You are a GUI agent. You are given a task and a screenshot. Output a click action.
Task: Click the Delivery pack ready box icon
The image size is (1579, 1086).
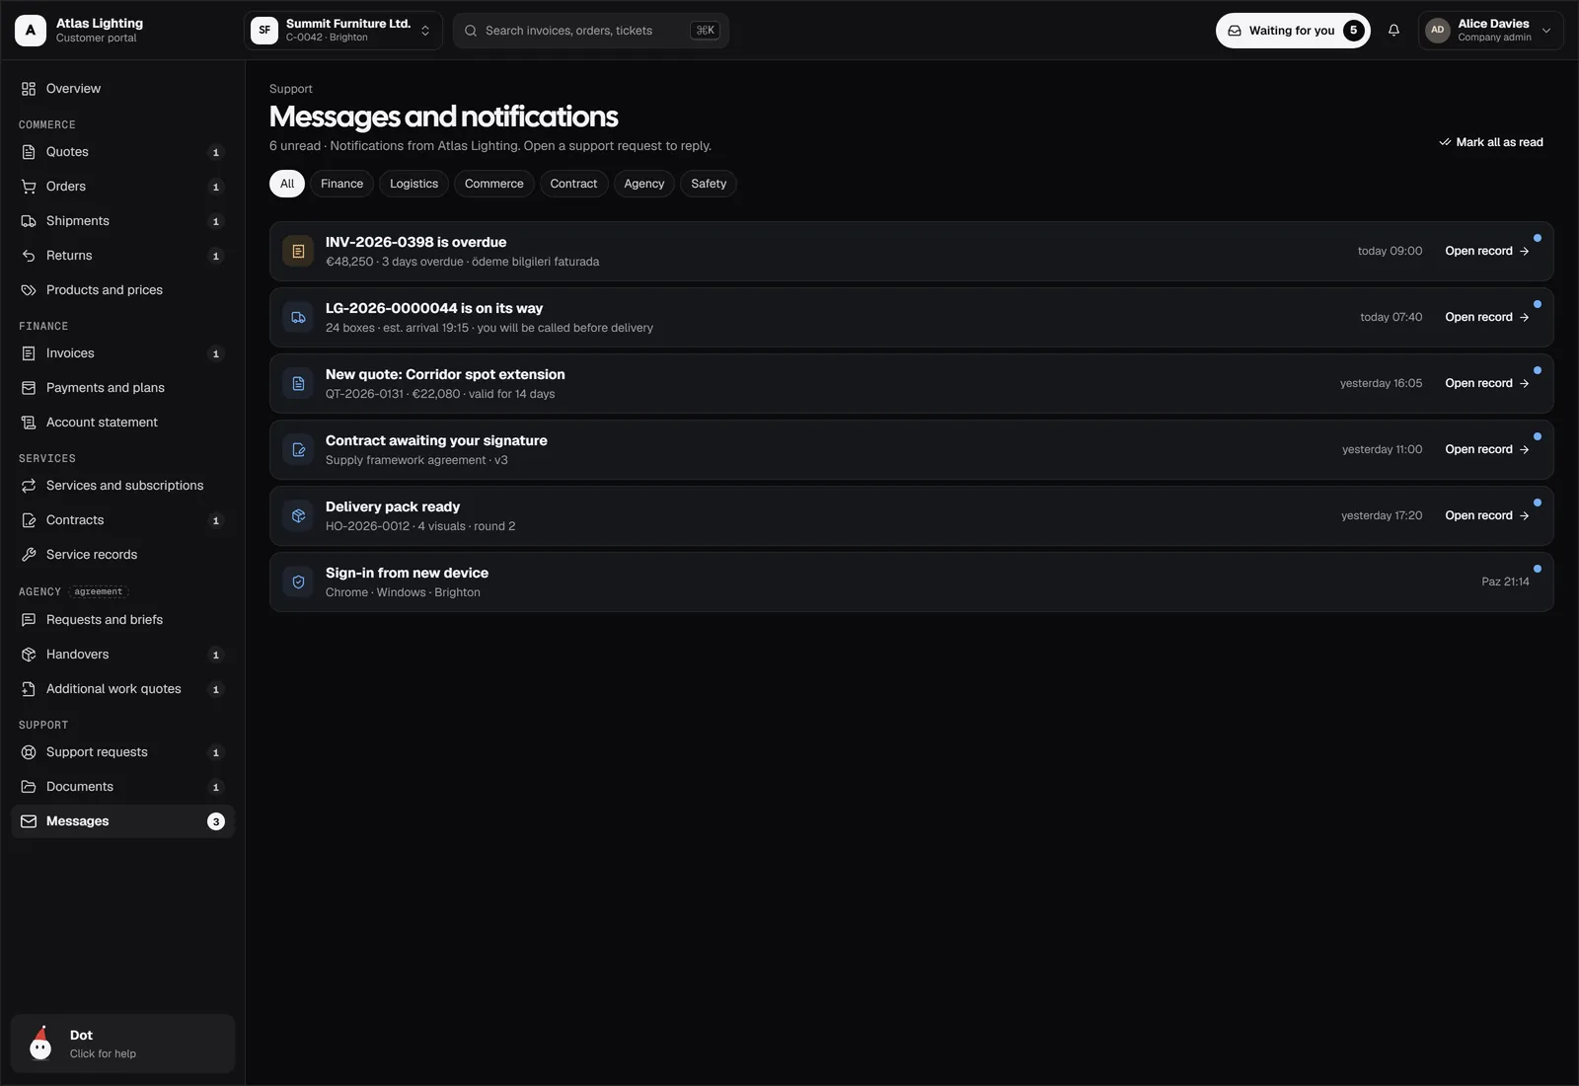click(x=298, y=516)
